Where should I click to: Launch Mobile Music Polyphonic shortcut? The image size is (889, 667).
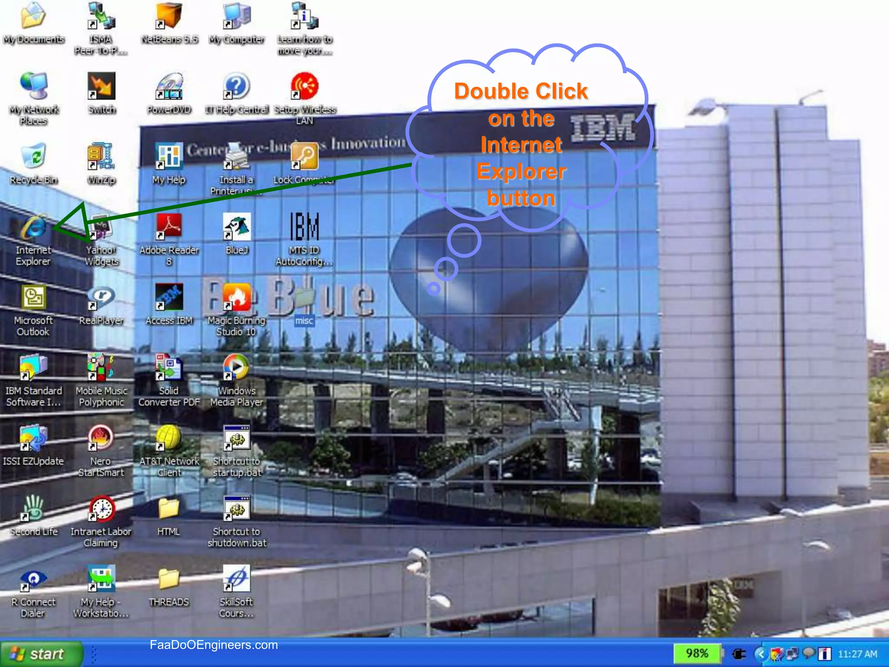point(101,367)
